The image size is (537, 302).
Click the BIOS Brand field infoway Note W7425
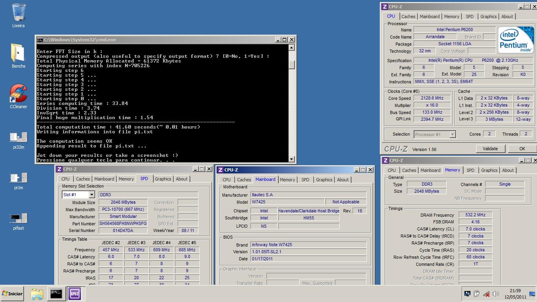[x=308, y=245]
